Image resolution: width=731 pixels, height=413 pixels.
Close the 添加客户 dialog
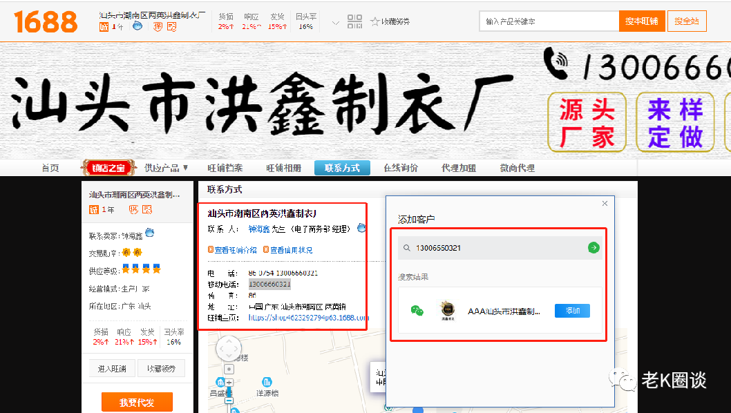click(605, 203)
